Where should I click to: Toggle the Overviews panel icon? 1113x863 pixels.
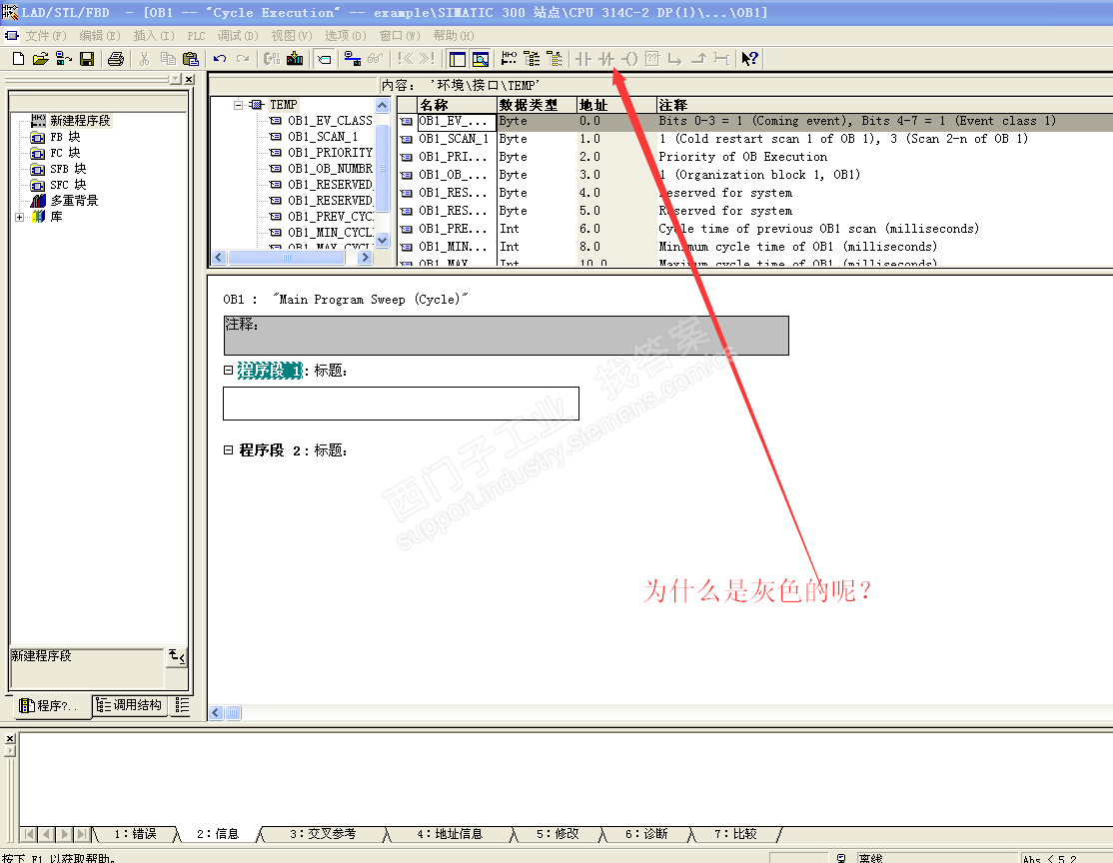click(x=458, y=59)
